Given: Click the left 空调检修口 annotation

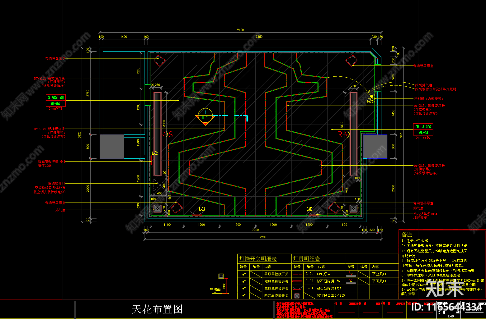Looking at the screenshot, I should pyautogui.click(x=57, y=184).
